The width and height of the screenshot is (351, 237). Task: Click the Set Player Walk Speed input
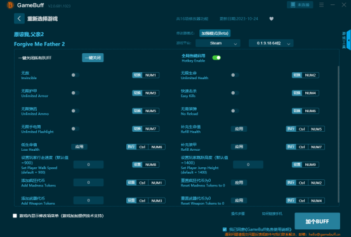pos(88,165)
